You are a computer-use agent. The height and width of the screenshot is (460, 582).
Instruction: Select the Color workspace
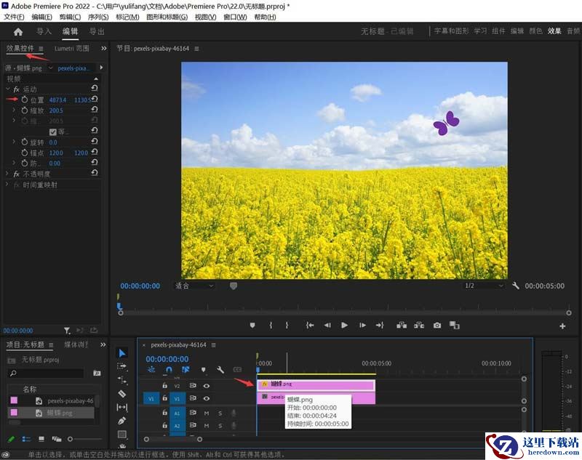535,31
